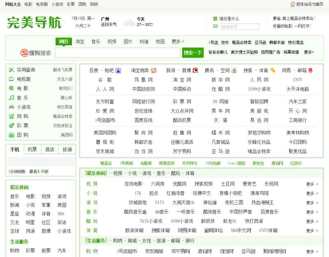329x257 pixels.
Task: Expand 更多» in the 视频 row
Action: tap(312, 184)
